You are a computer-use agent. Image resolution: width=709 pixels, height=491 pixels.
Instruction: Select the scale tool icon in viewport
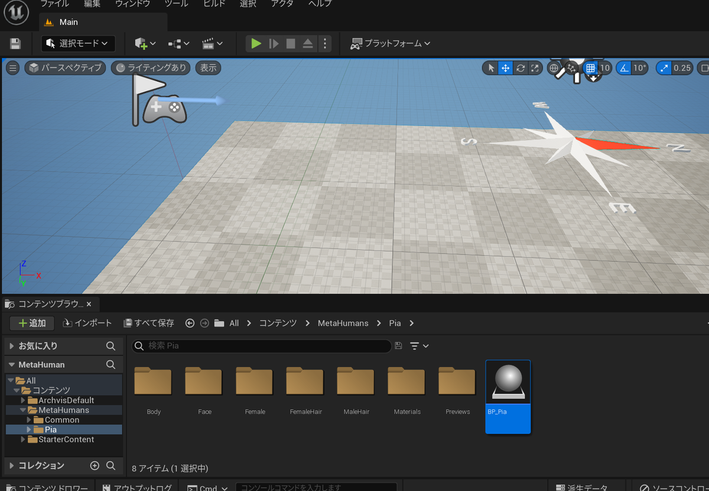point(535,68)
